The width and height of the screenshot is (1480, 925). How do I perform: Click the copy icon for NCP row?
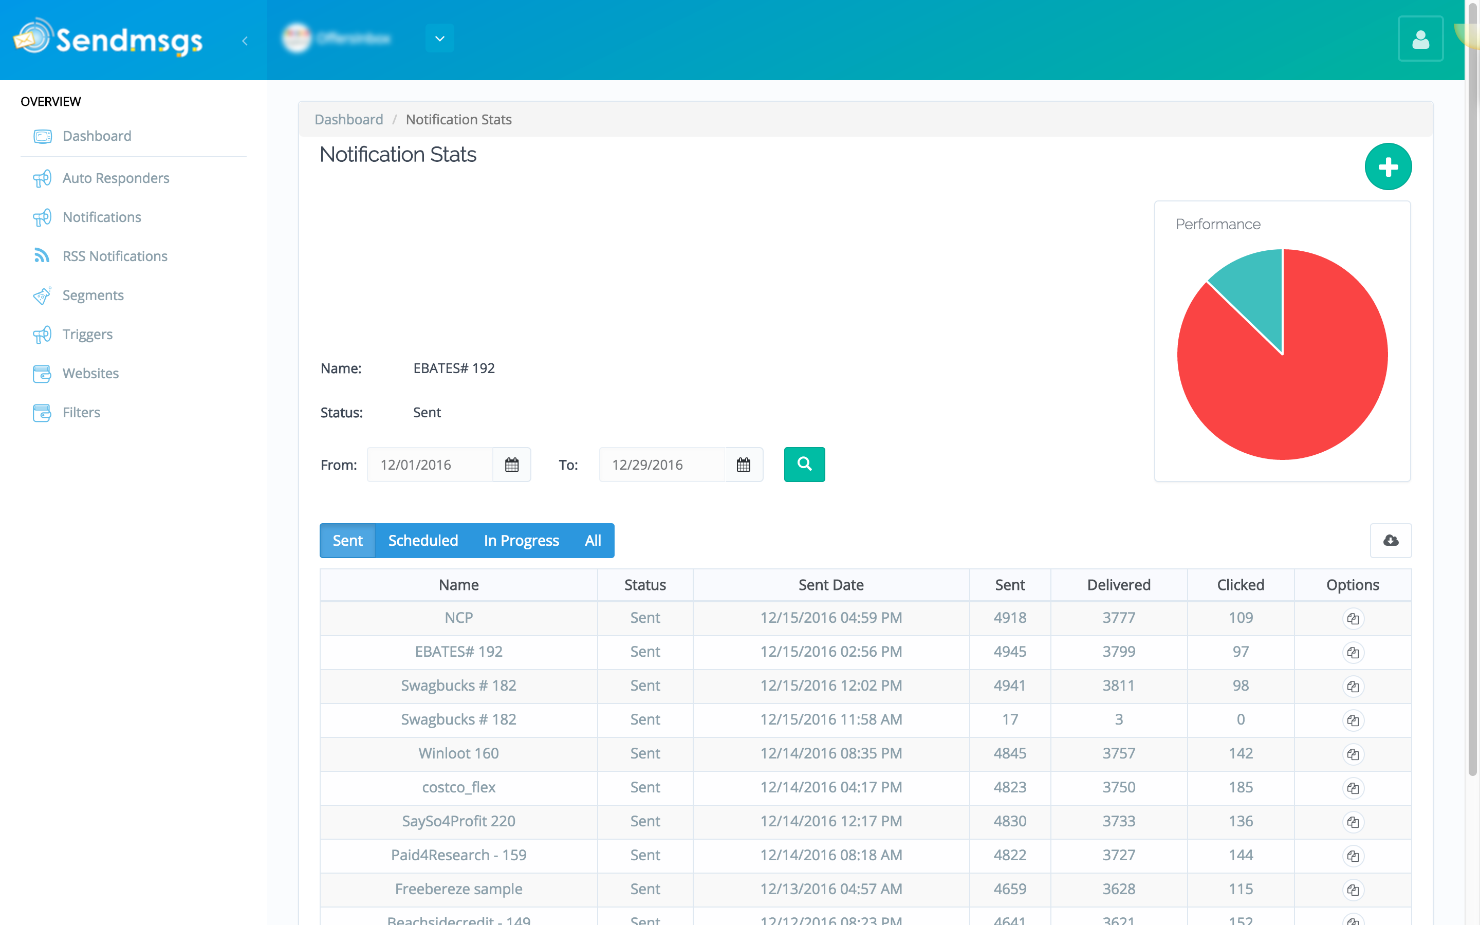tap(1352, 619)
